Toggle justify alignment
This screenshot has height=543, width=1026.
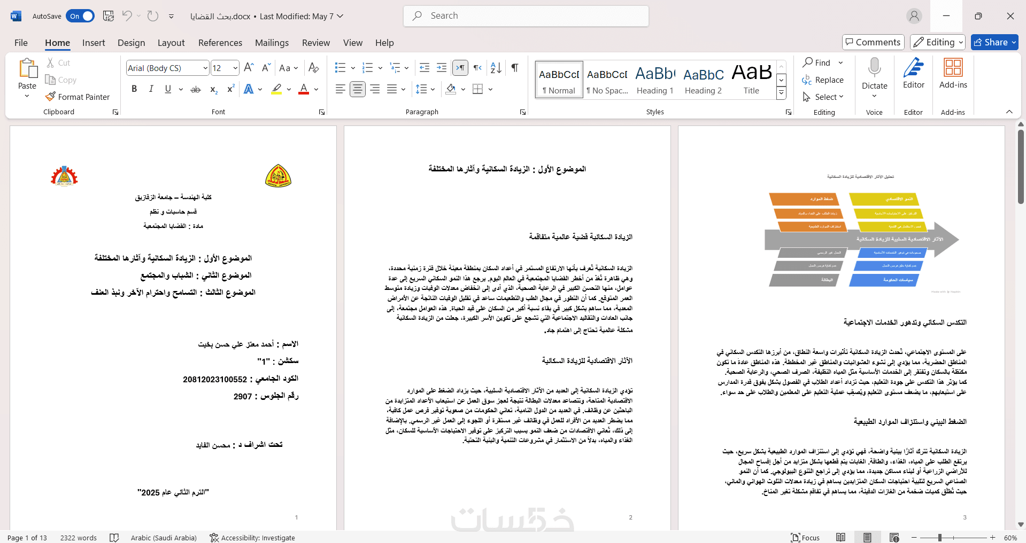(x=392, y=89)
